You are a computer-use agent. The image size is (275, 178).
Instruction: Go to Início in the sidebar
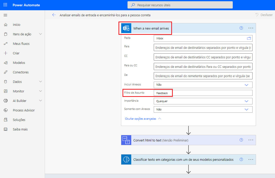tap(16, 25)
